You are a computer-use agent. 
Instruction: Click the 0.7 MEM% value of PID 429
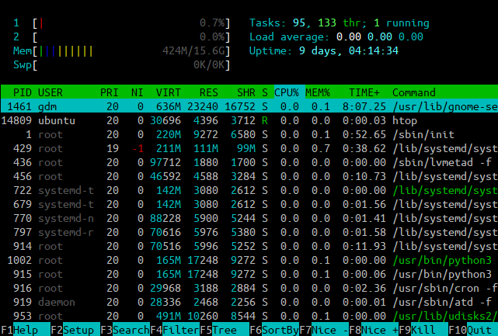(x=321, y=148)
